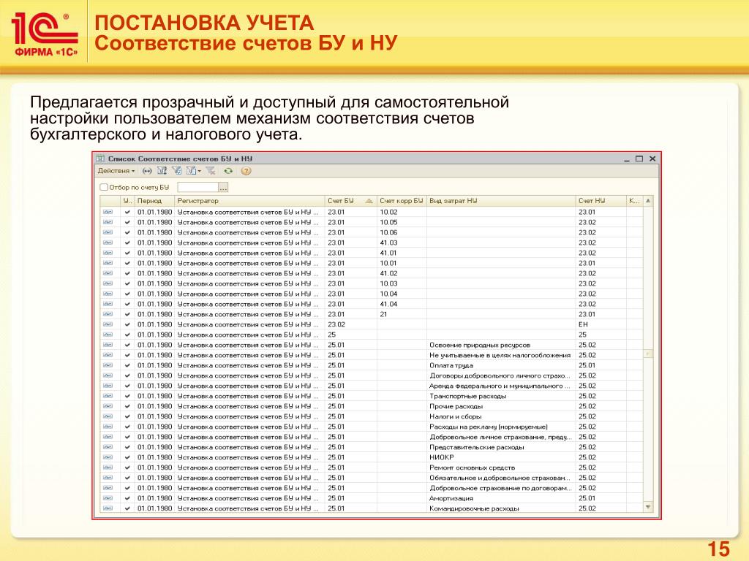
Task: Maximize the Список Соответствие счетов window
Action: pyautogui.click(x=639, y=159)
